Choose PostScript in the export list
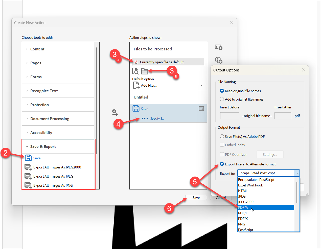The height and width of the screenshot is (249, 321). (x=266, y=229)
